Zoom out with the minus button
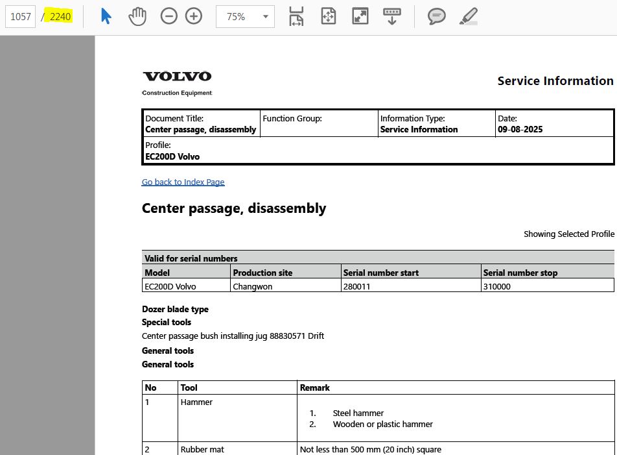 169,16
